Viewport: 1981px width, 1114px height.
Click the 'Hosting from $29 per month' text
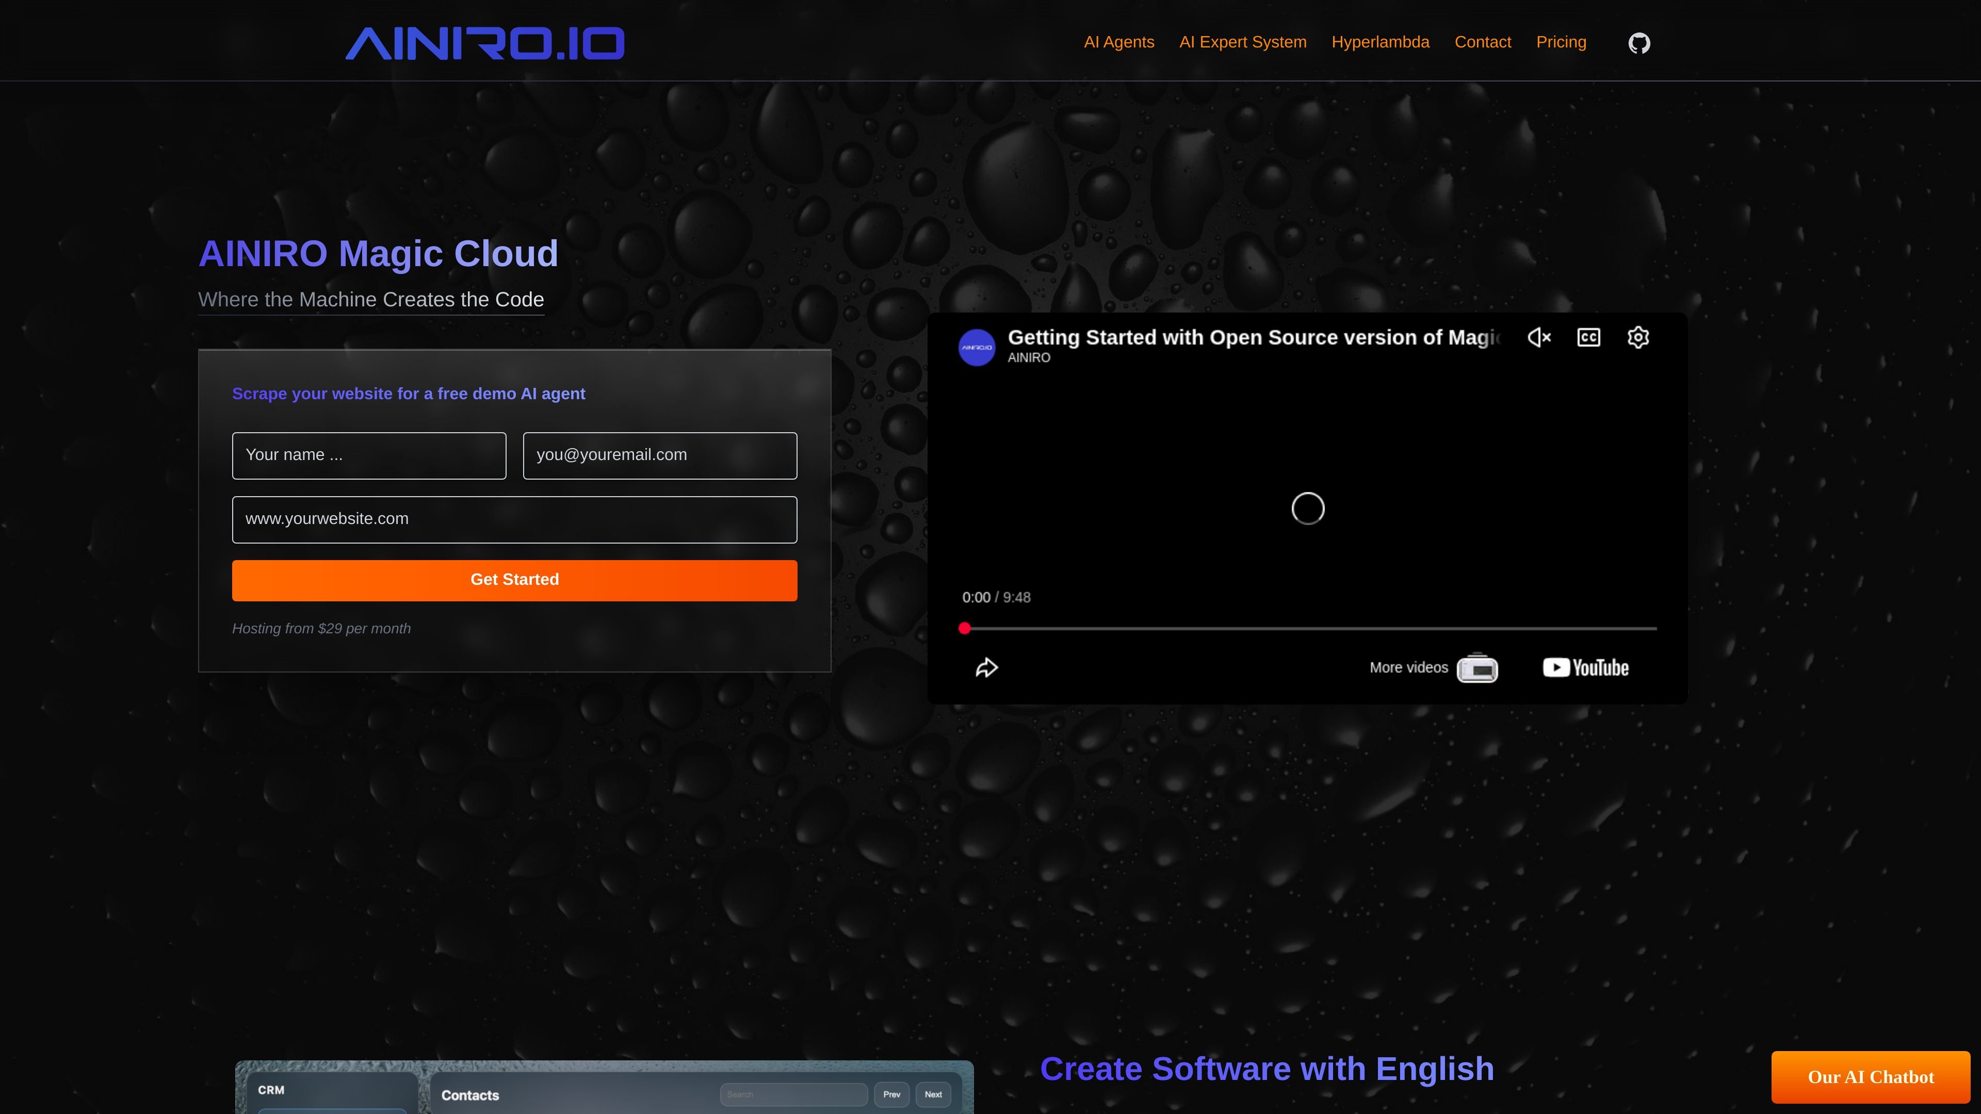[x=321, y=628]
